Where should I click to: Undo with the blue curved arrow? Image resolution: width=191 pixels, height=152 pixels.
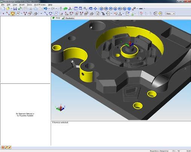[x=46, y=9]
